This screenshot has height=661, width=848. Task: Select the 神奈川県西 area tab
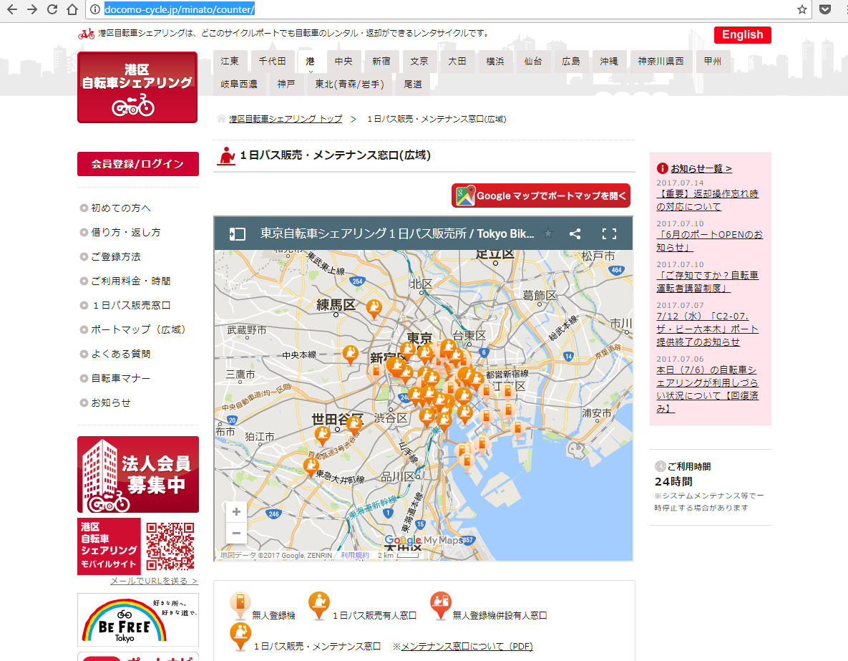[661, 61]
